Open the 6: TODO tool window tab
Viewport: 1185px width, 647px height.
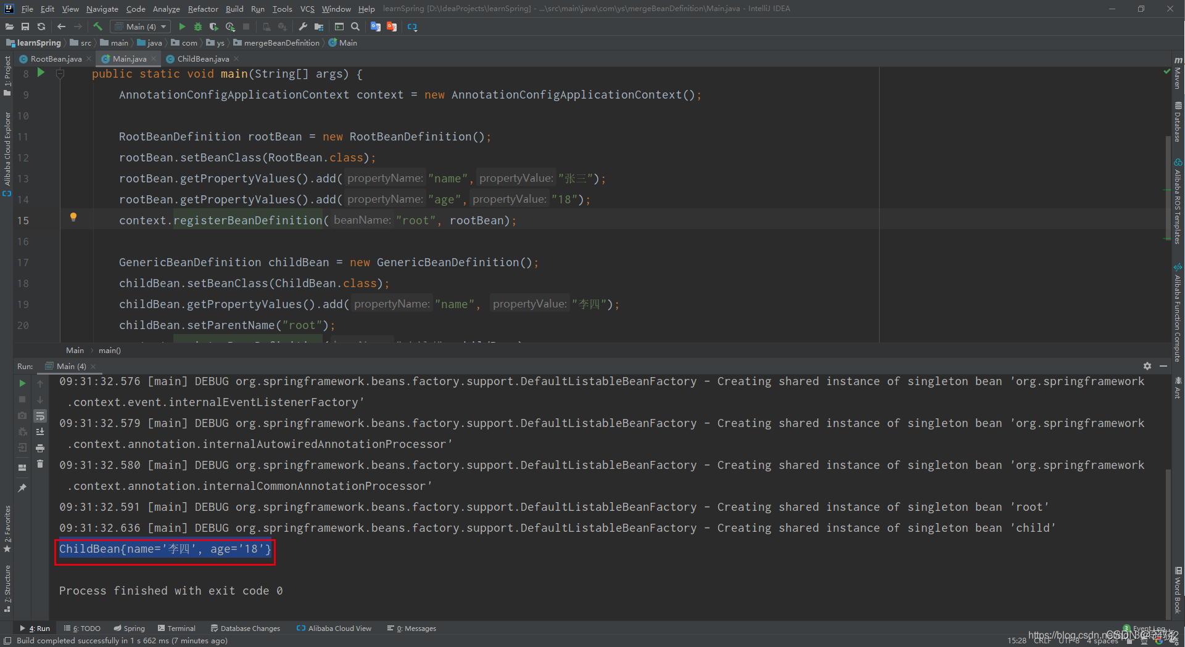pos(82,629)
